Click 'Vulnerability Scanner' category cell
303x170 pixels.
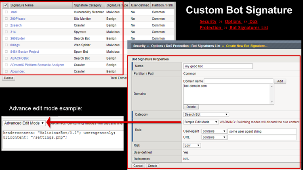click(89, 12)
